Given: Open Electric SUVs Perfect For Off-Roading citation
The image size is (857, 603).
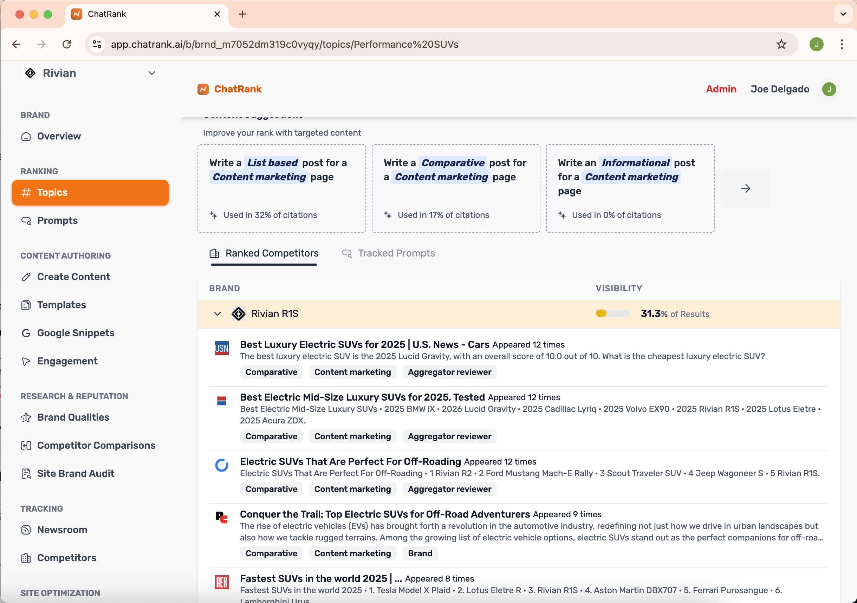Looking at the screenshot, I should [350, 462].
